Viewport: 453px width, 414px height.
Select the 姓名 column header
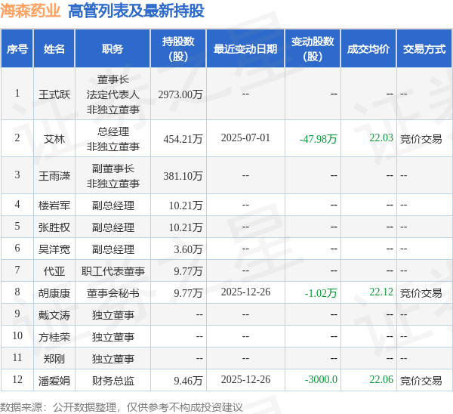(x=54, y=49)
